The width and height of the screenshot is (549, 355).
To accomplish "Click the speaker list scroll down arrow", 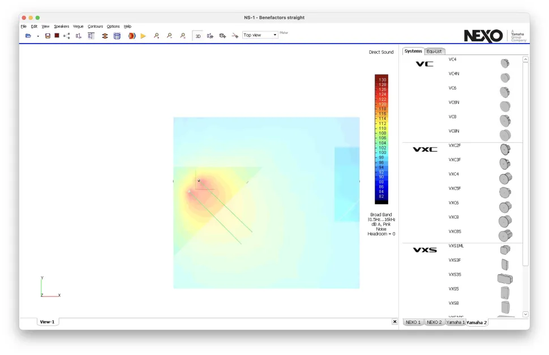I will click(525, 314).
